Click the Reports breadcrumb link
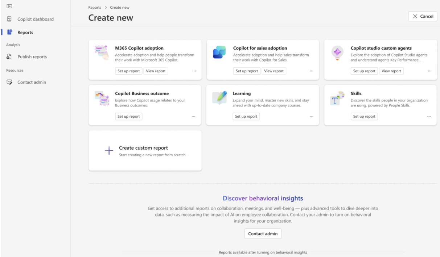 pos(95,8)
